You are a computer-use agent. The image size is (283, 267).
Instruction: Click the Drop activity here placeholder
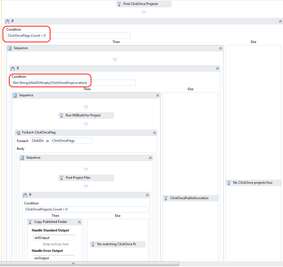point(56,244)
